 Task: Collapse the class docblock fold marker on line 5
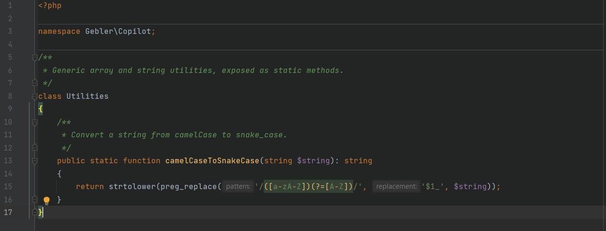(34, 57)
